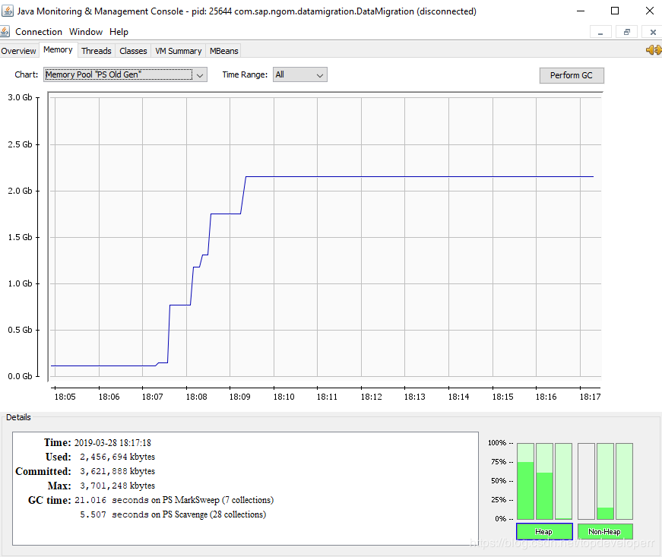Click the Java icon in the menu bar
This screenshot has width=662, height=557.
[x=5, y=32]
